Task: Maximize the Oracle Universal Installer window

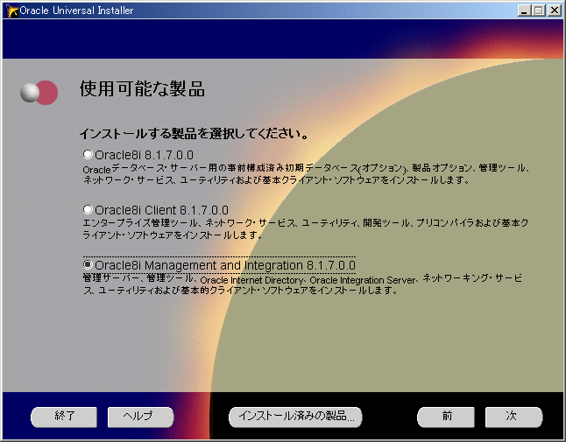Action: [539, 11]
